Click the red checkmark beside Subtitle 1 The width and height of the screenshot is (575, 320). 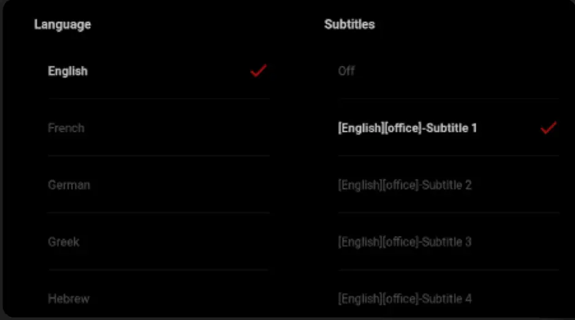[549, 128]
